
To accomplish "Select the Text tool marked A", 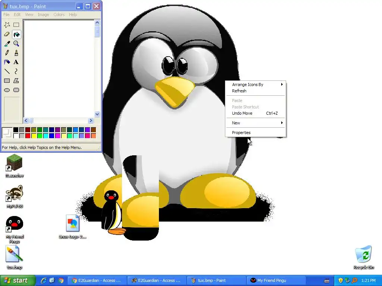I will click(16, 62).
